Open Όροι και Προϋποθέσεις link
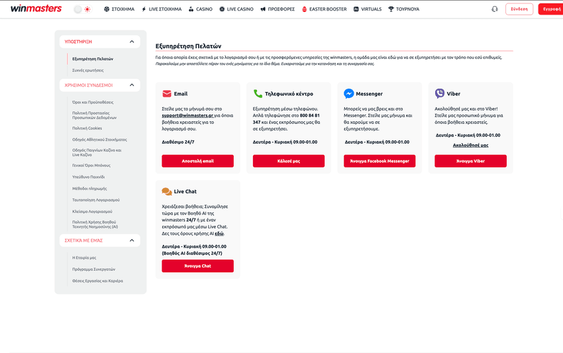The height and width of the screenshot is (353, 563). click(x=93, y=103)
